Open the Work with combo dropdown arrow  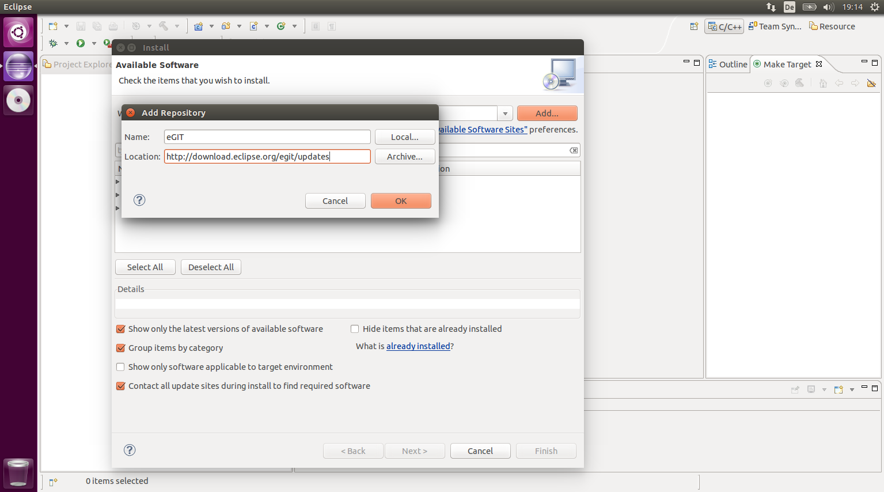(x=505, y=113)
